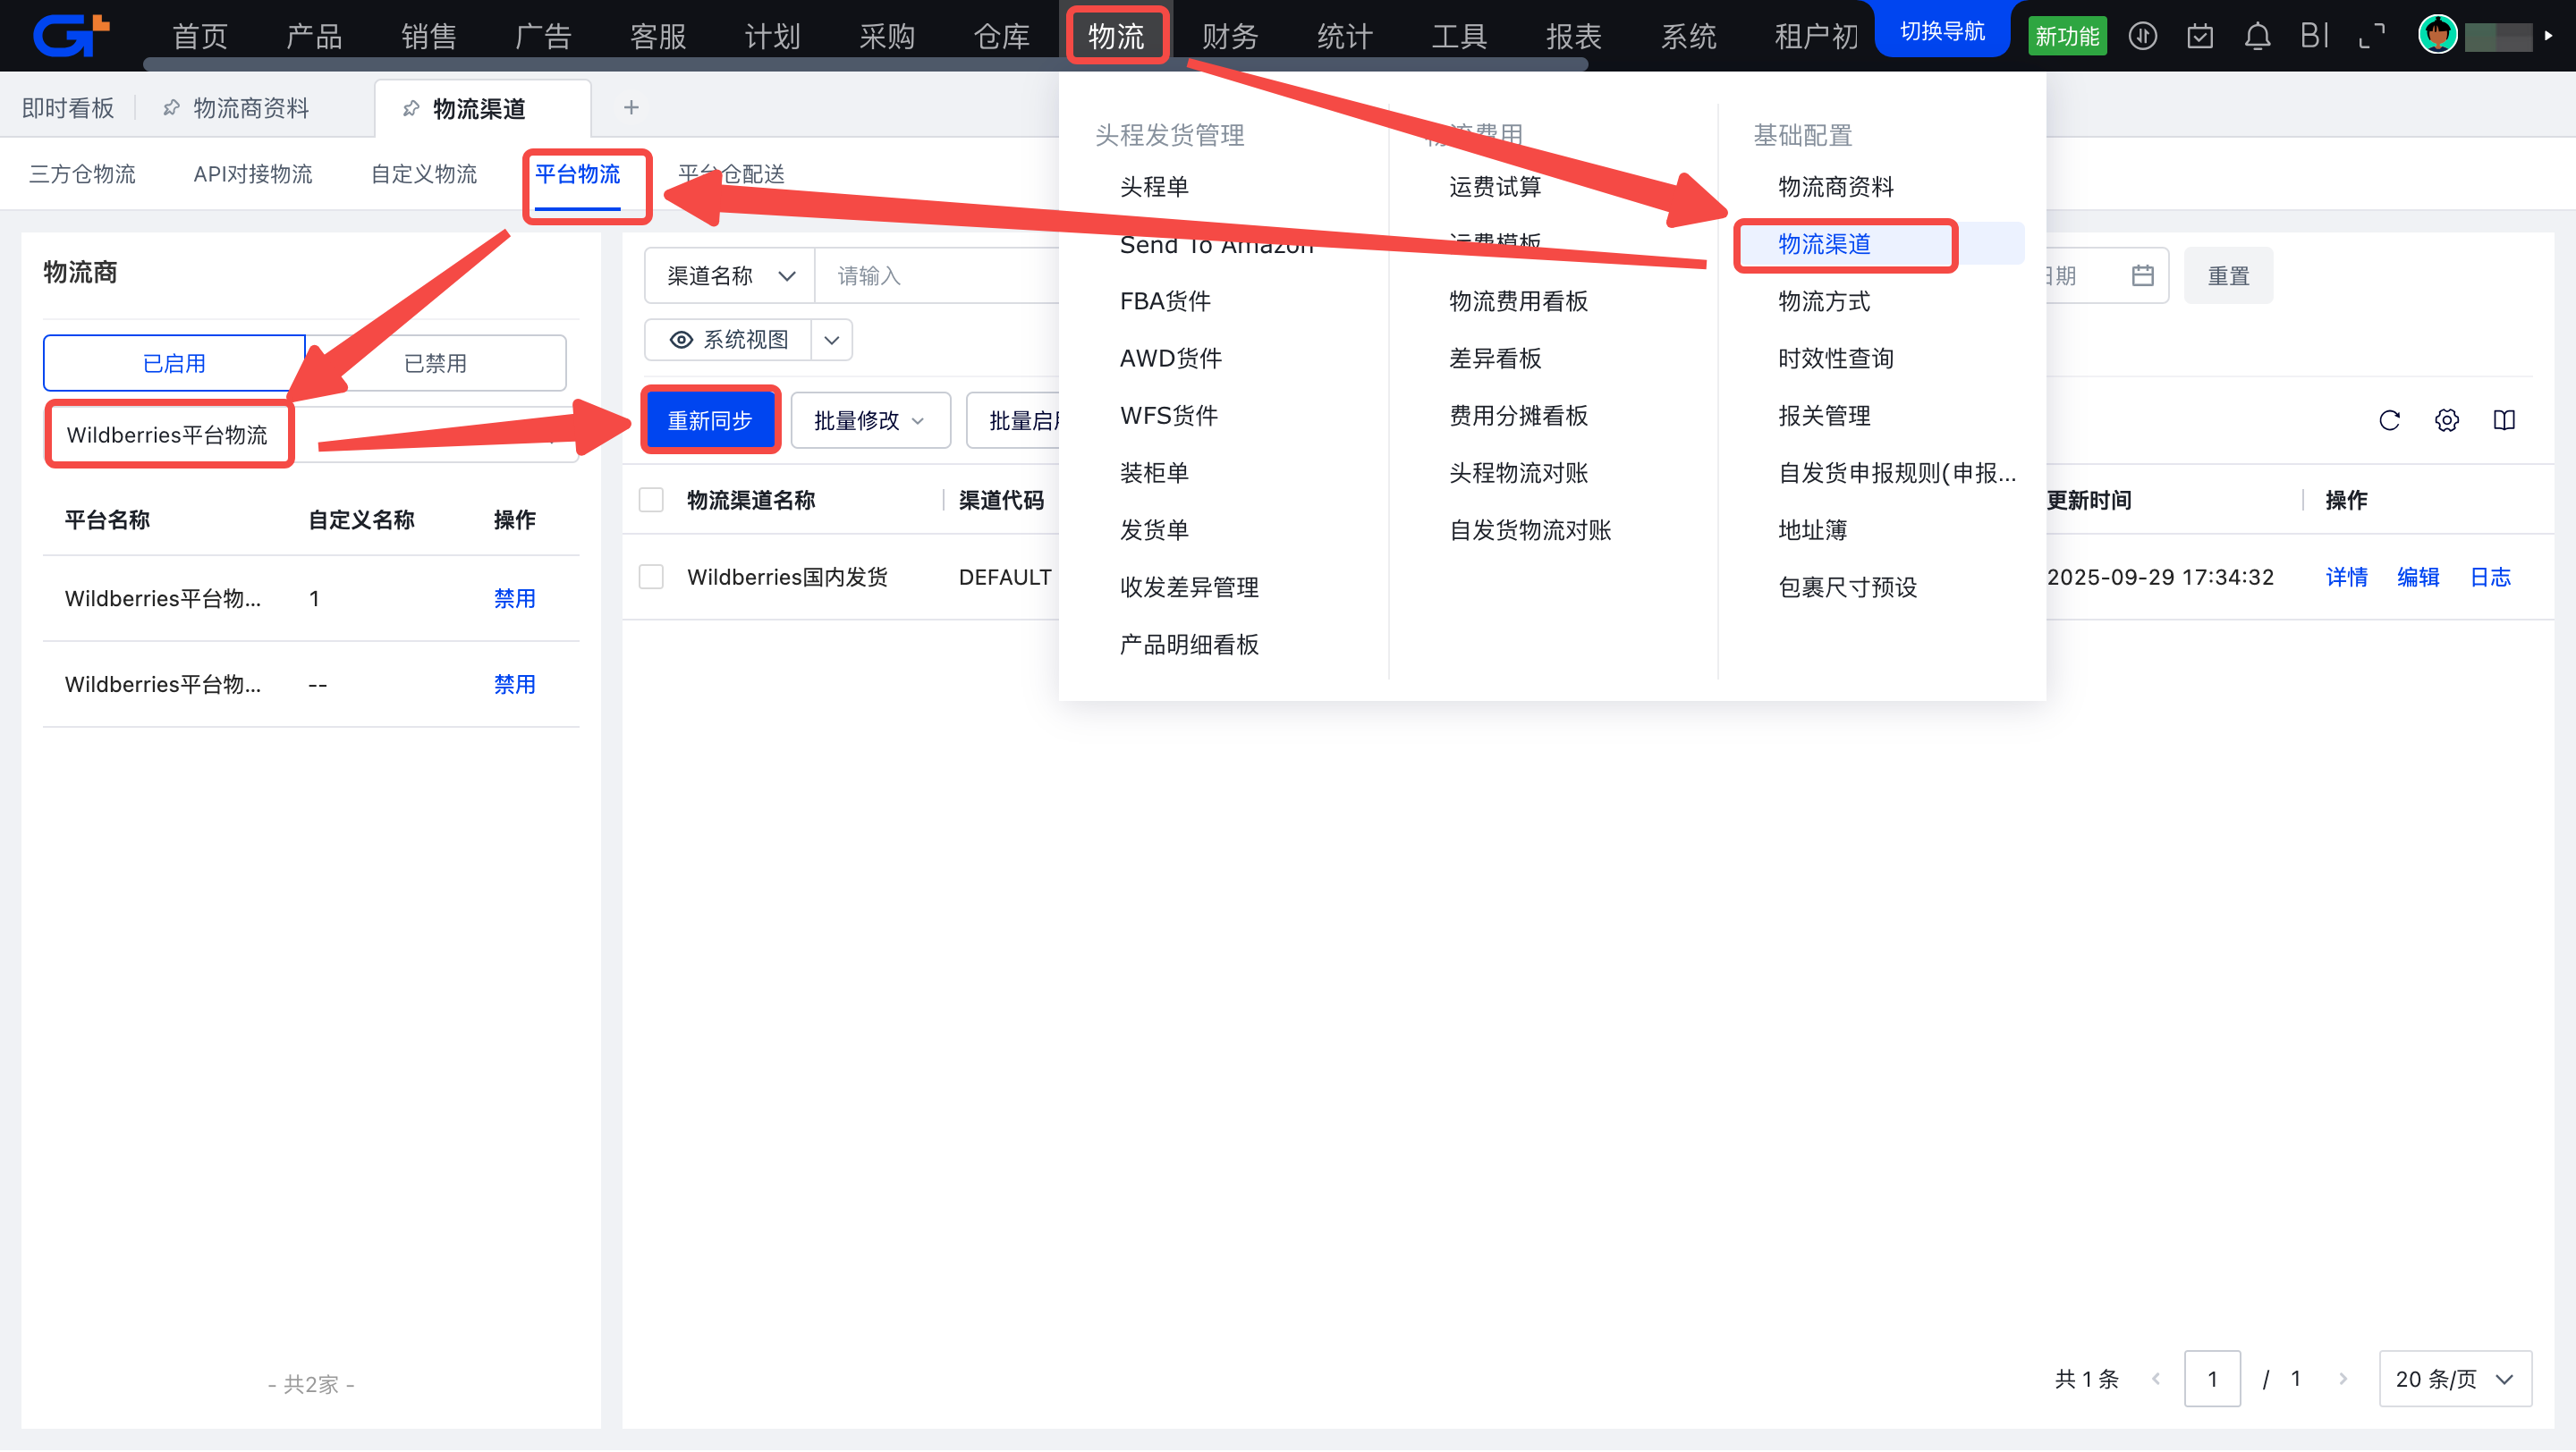Open column settings gear icon
The height and width of the screenshot is (1452, 2576).
tap(2446, 421)
